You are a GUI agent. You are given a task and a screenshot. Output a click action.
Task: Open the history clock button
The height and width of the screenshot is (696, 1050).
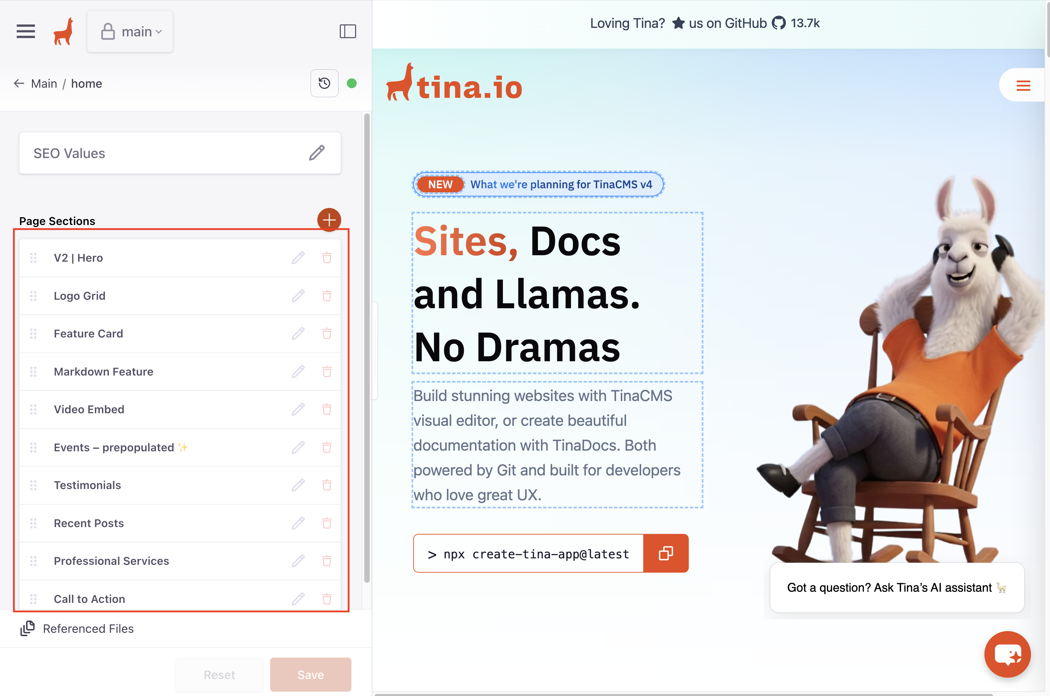point(325,84)
